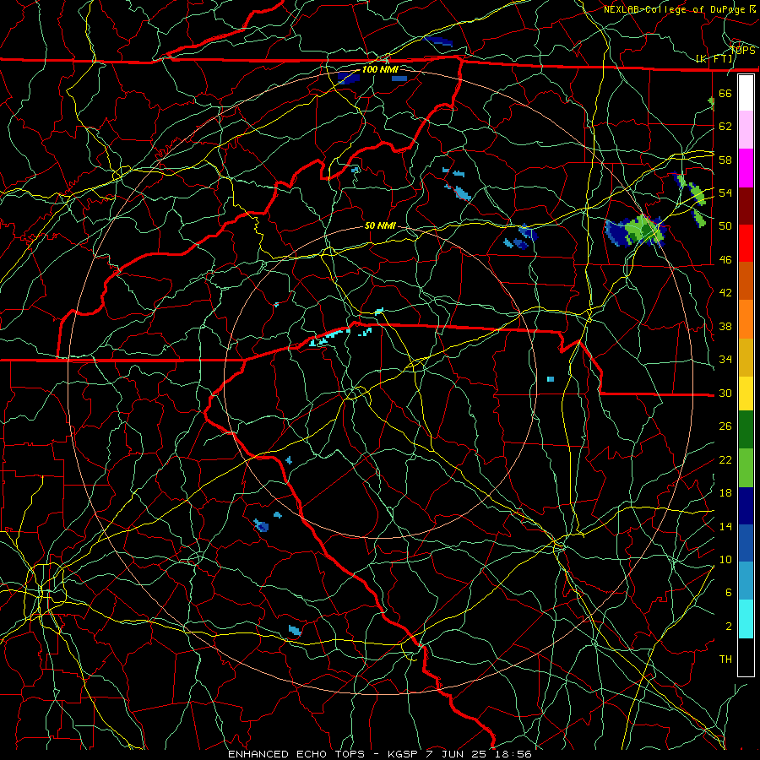Click the legend value "34"
760x760 pixels.
pos(725,360)
